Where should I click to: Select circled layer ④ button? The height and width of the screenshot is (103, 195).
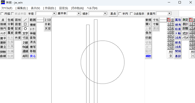tap(169, 36)
